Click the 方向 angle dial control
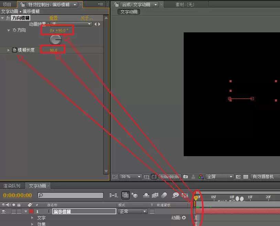Screen dimensions: 280x226 (x=55, y=40)
